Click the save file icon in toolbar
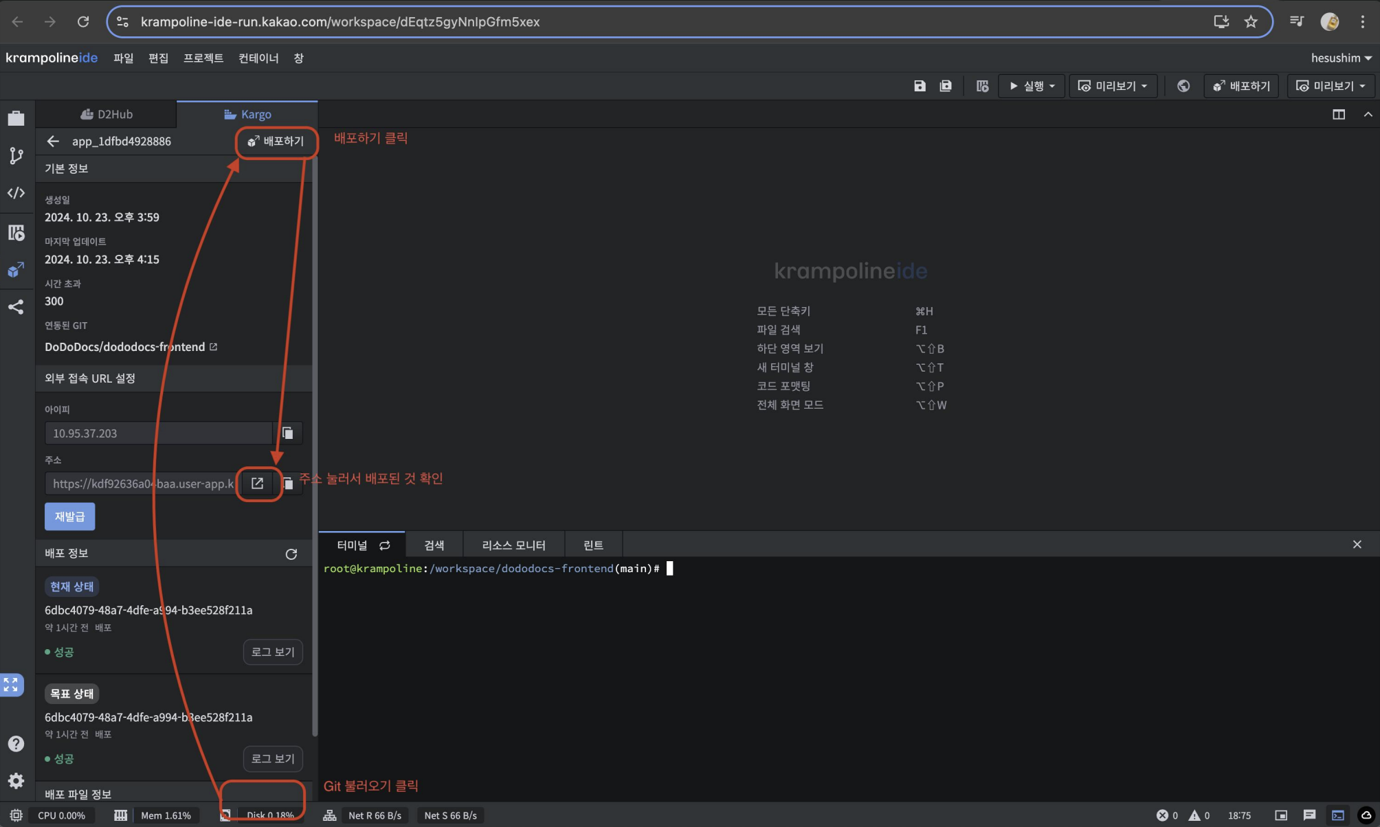The width and height of the screenshot is (1380, 827). [920, 86]
